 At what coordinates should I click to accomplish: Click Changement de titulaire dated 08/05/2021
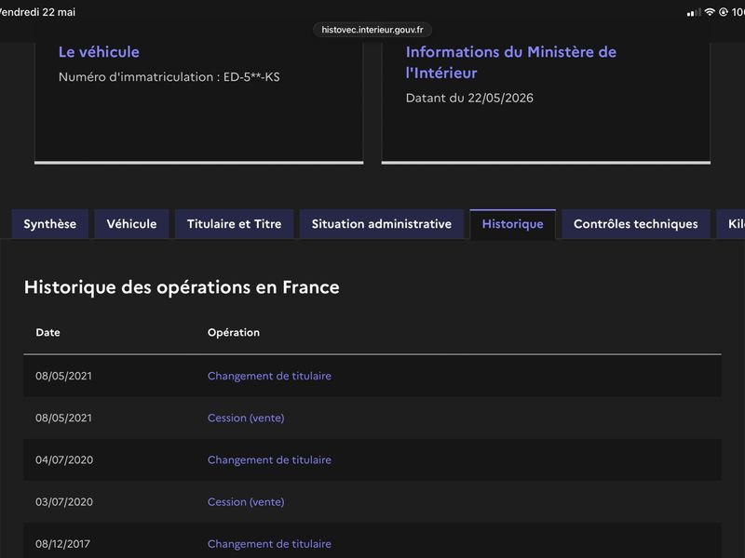point(269,376)
